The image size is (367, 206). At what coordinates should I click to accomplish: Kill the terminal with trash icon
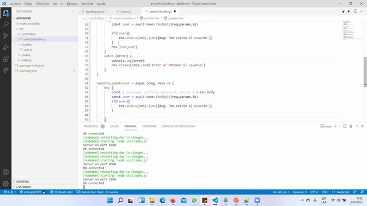[x=351, y=126]
